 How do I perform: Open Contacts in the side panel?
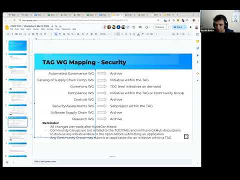[197, 55]
